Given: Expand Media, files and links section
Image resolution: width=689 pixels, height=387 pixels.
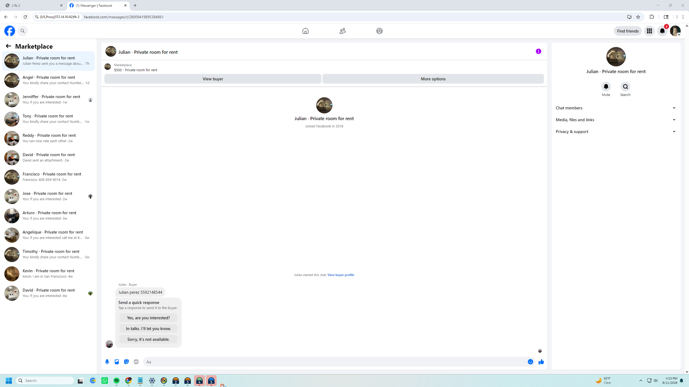Looking at the screenshot, I should pyautogui.click(x=616, y=120).
